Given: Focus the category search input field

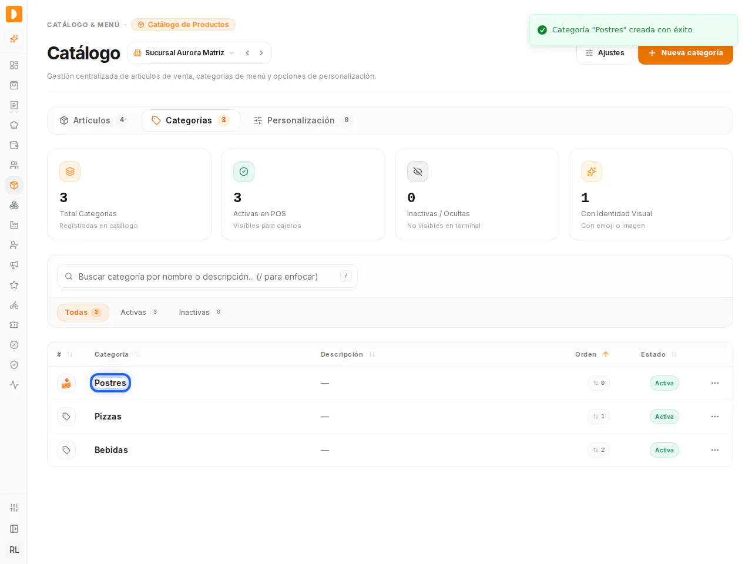Looking at the screenshot, I should 207,276.
